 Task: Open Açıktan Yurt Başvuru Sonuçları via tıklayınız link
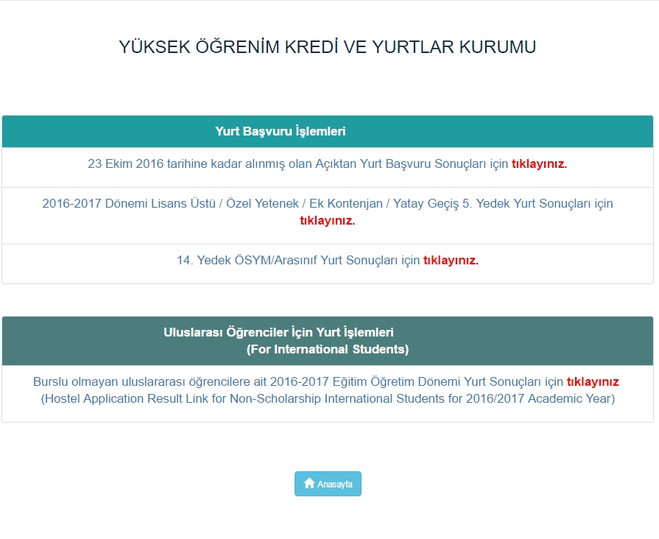540,164
